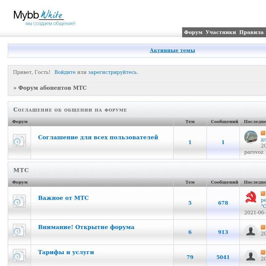Click topic count 6 in Внимание row
The height and width of the screenshot is (266, 266).
[x=190, y=232]
